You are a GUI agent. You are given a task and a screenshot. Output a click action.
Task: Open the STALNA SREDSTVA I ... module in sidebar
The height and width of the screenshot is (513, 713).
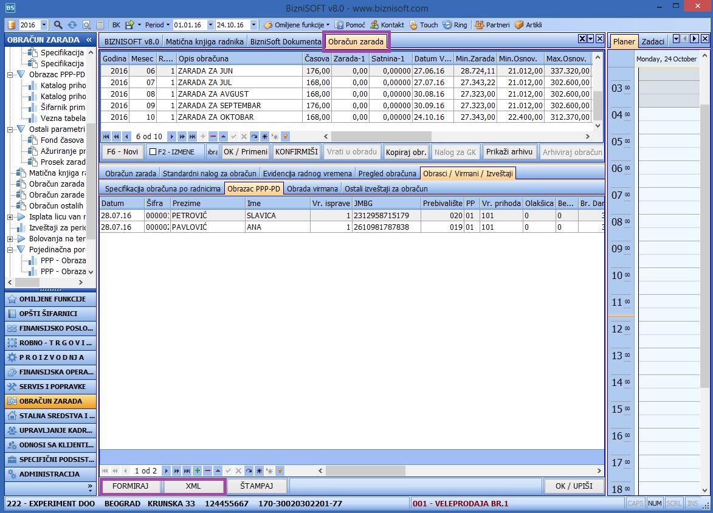pyautogui.click(x=50, y=416)
